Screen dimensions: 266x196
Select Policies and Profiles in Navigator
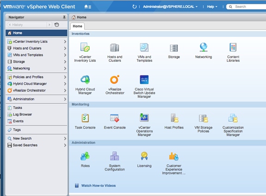(x=36, y=77)
